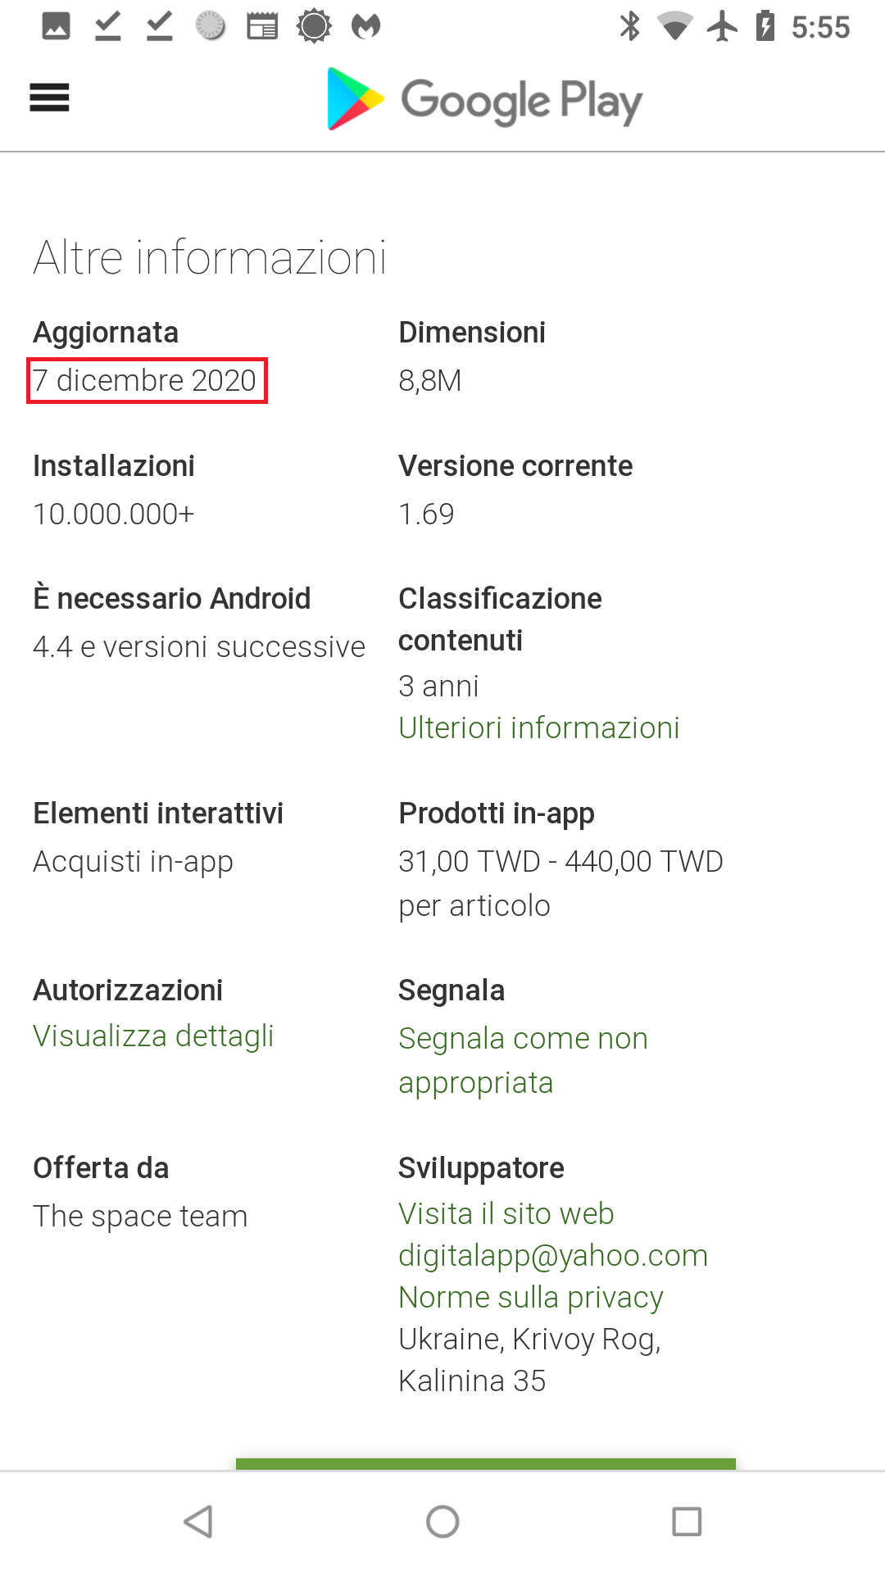Tap the Google Play logo
The width and height of the screenshot is (885, 1573).
483,100
